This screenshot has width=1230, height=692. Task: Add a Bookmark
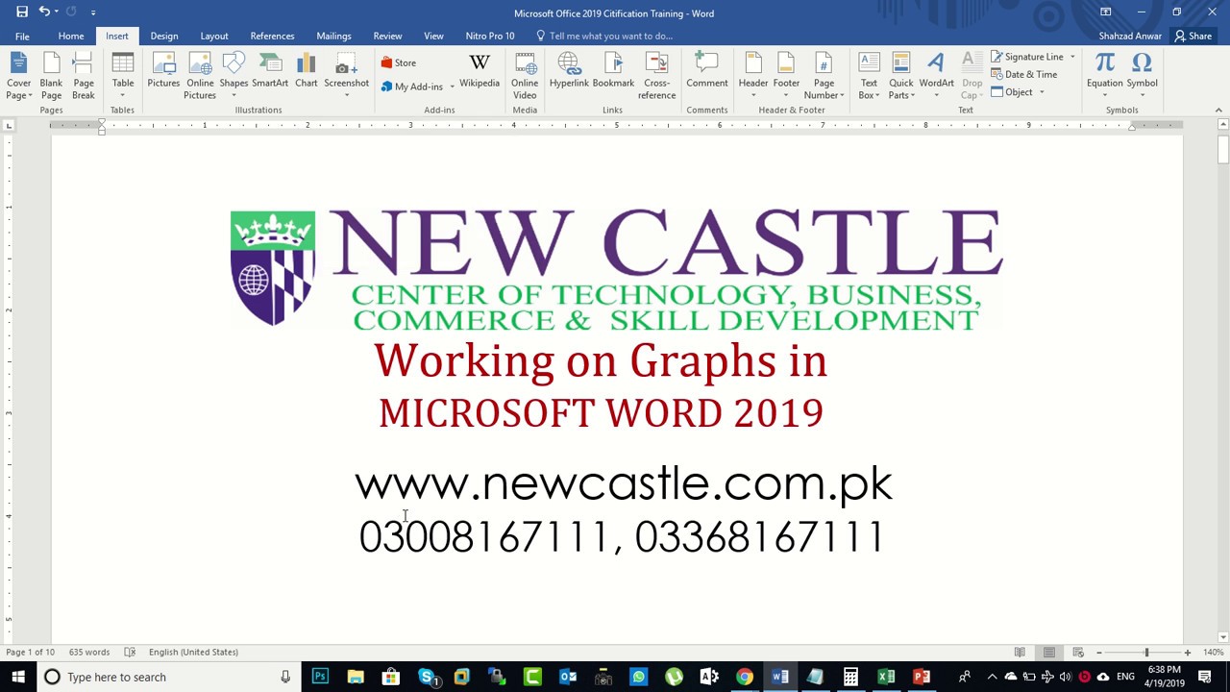(x=613, y=72)
